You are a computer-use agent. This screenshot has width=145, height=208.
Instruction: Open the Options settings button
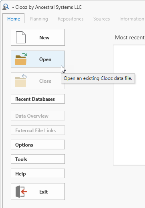click(x=38, y=145)
